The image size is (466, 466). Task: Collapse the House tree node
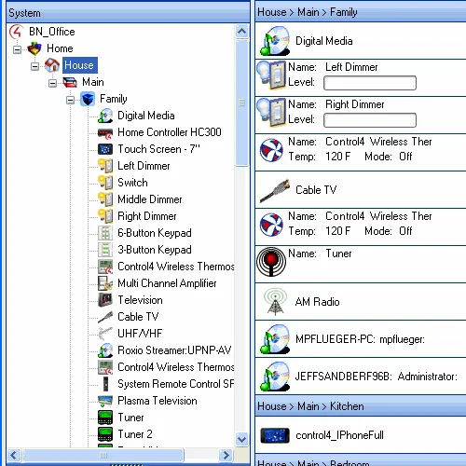(35, 66)
